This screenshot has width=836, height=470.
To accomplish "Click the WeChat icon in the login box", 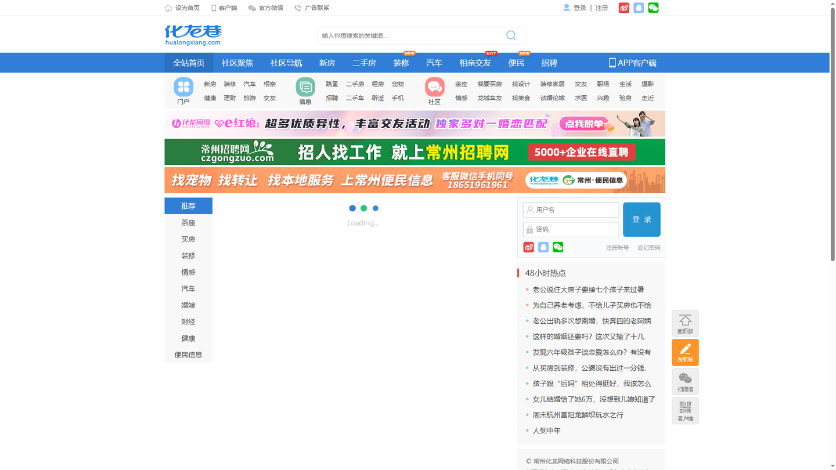I will (x=558, y=247).
